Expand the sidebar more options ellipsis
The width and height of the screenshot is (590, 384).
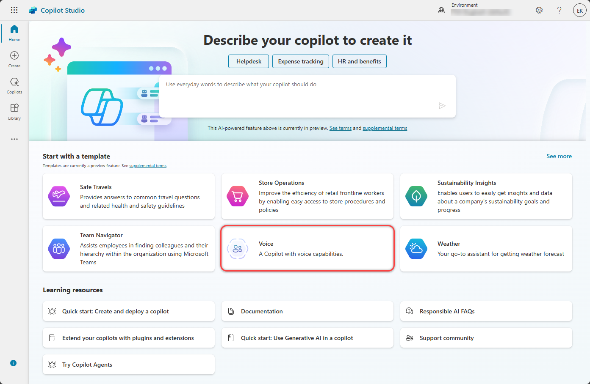pos(14,139)
